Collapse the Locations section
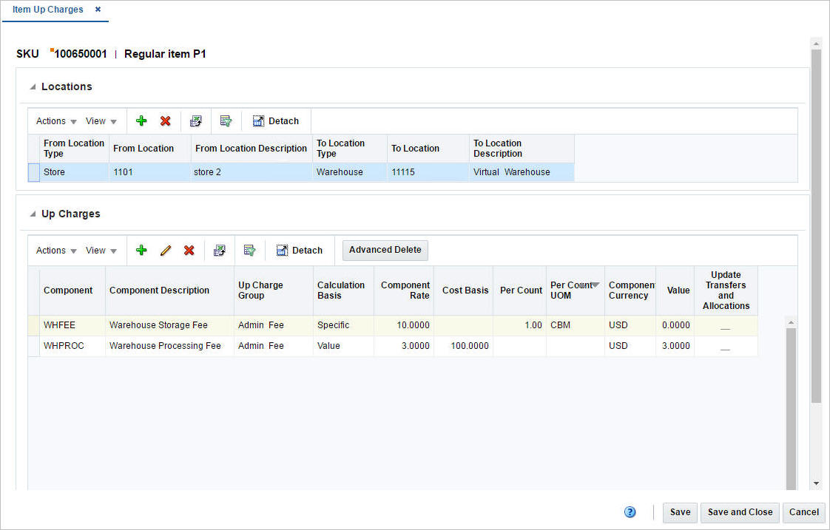Screen dimensions: 830x530 (32, 87)
